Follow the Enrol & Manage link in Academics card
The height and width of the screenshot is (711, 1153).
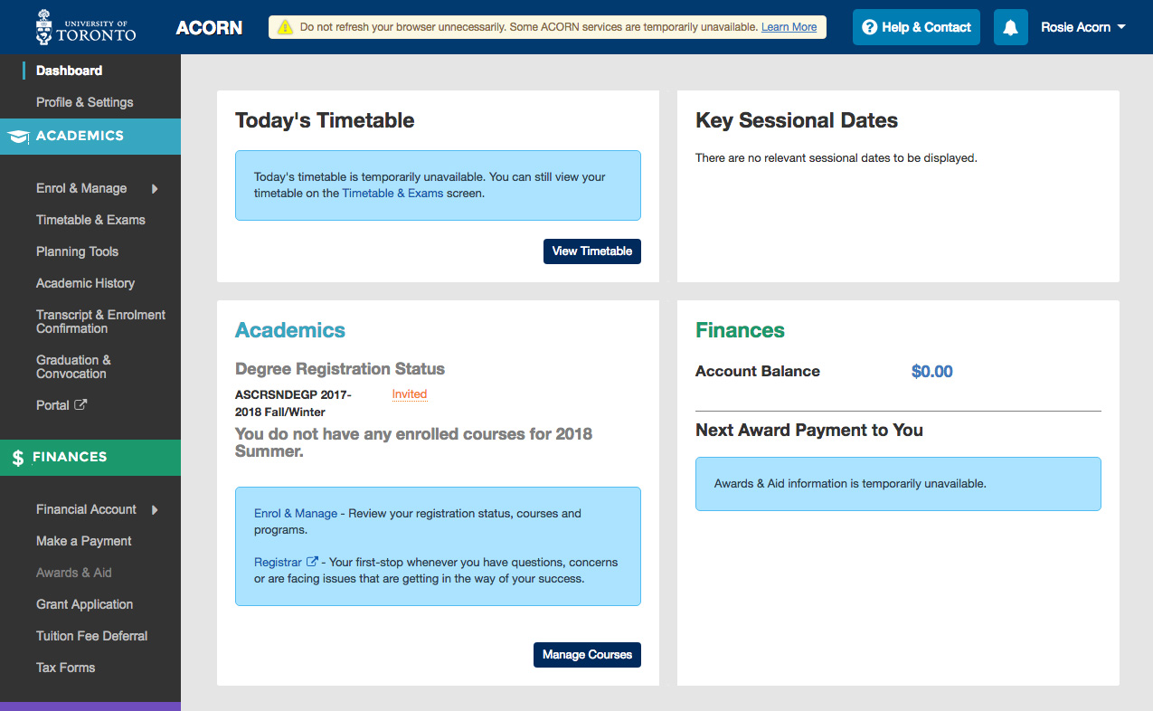pos(296,513)
